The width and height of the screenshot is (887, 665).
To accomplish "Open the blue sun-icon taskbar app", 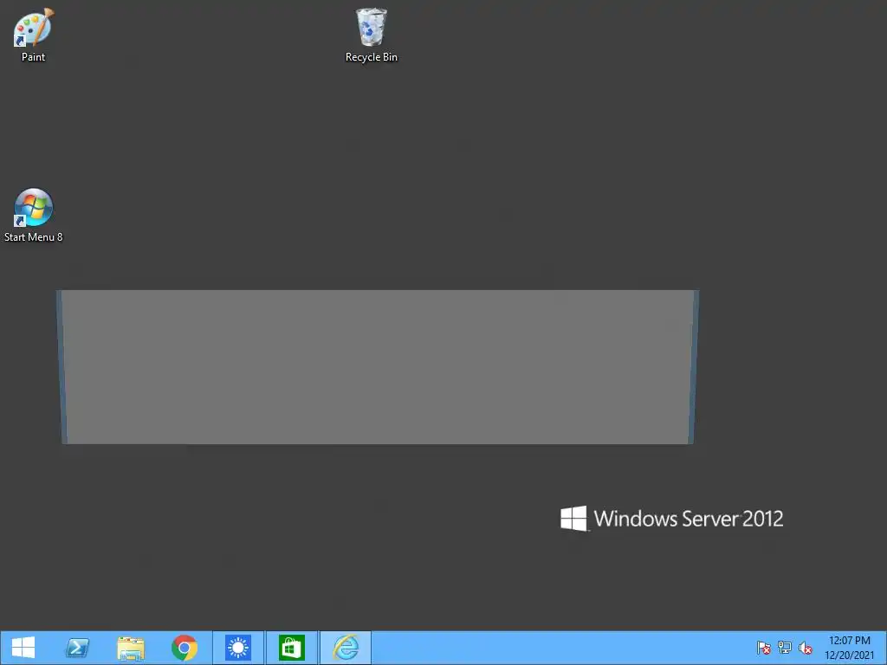I will point(237,648).
